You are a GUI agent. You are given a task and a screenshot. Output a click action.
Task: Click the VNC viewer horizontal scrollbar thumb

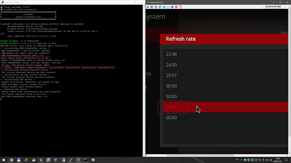[200, 155]
